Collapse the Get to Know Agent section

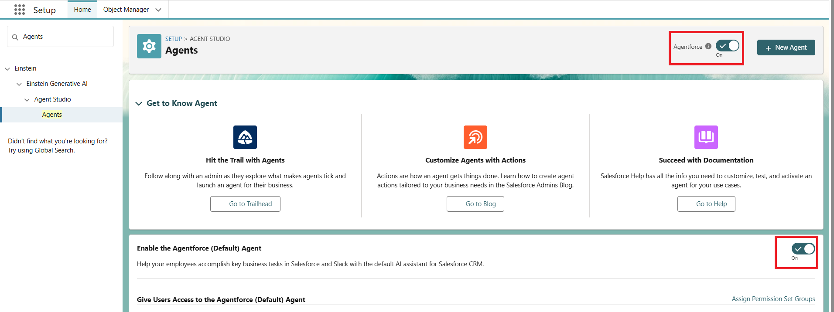coord(139,103)
